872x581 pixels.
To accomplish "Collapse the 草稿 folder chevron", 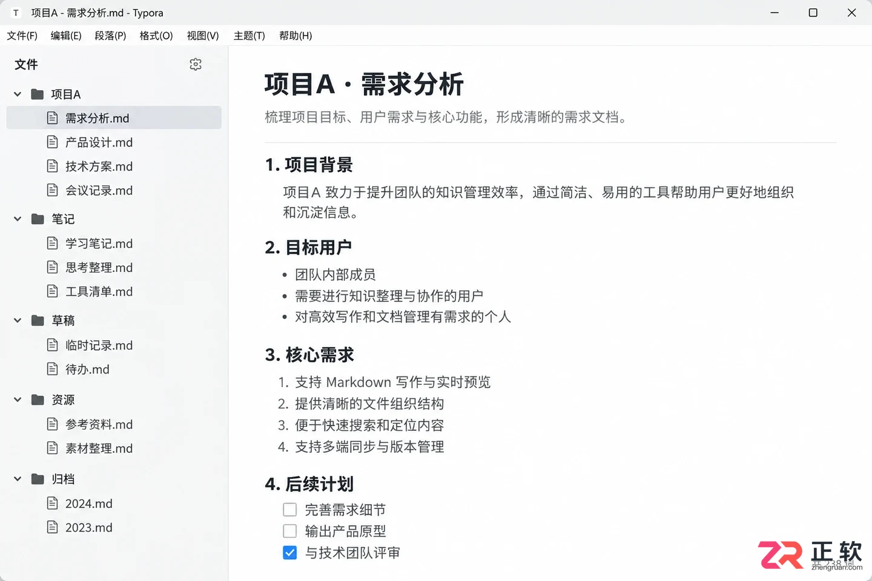I will [x=18, y=320].
